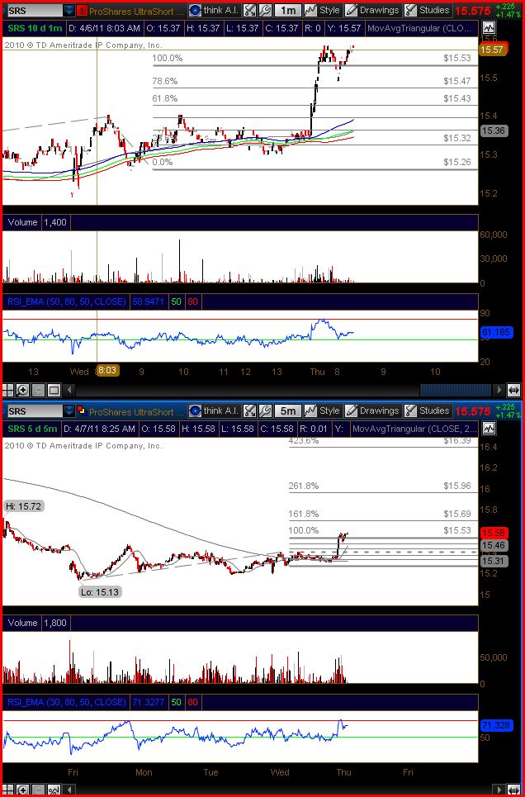This screenshot has height=797, width=525.
Task: Click the horizontal scrollbar thumb below top chart
Action: pos(456,391)
